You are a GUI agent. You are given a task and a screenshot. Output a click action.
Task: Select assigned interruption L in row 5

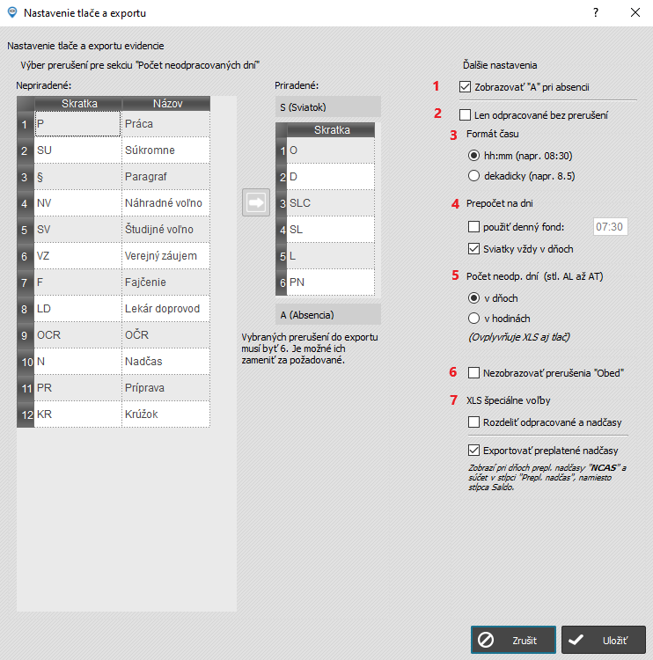[331, 256]
